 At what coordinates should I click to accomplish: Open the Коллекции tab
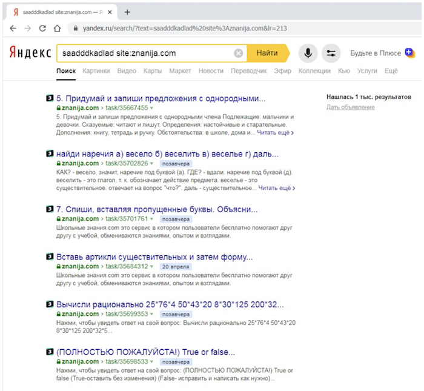[314, 71]
